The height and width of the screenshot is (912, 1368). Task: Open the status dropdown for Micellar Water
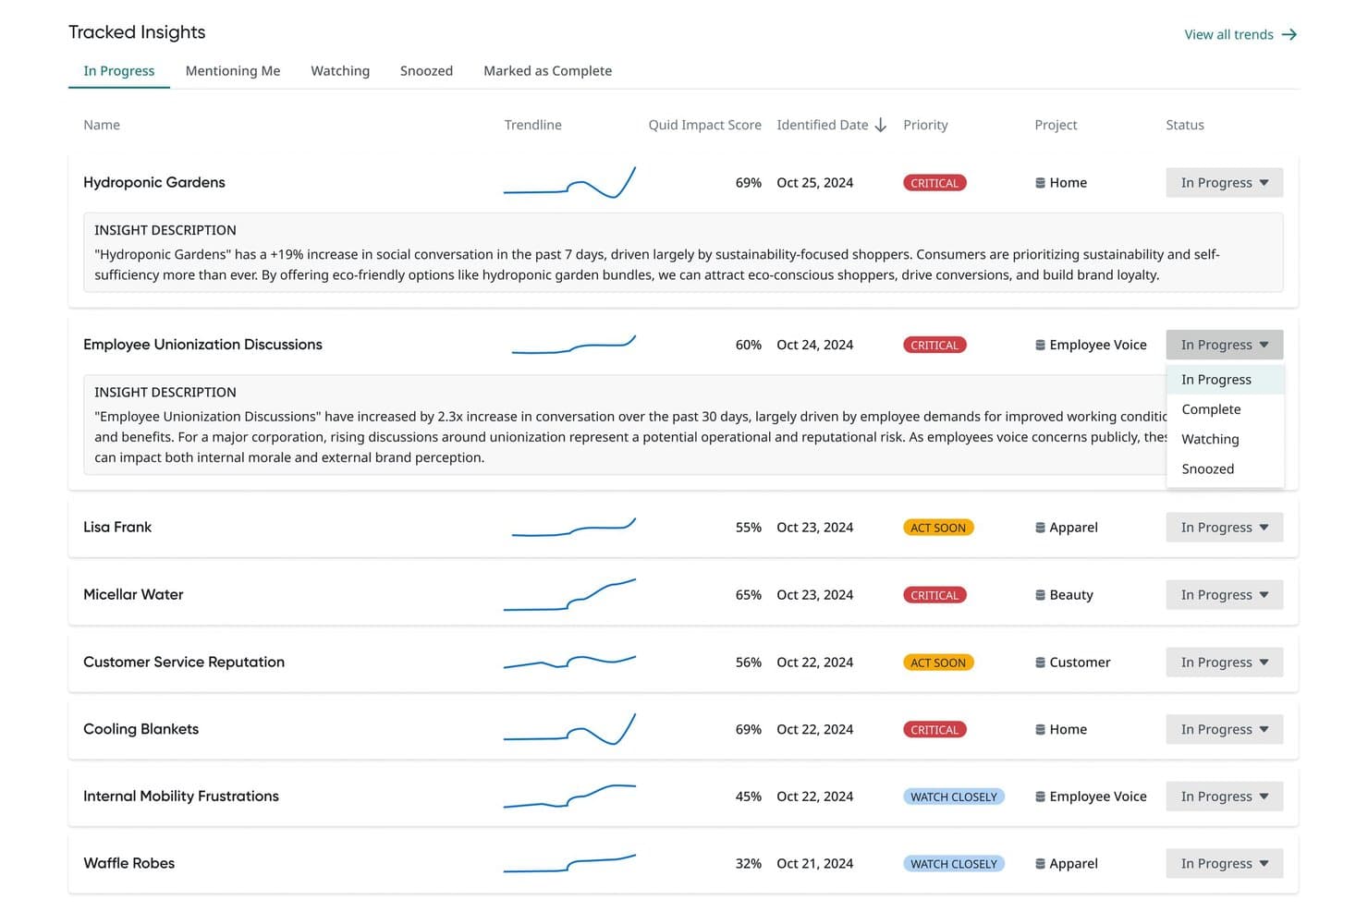click(x=1224, y=595)
